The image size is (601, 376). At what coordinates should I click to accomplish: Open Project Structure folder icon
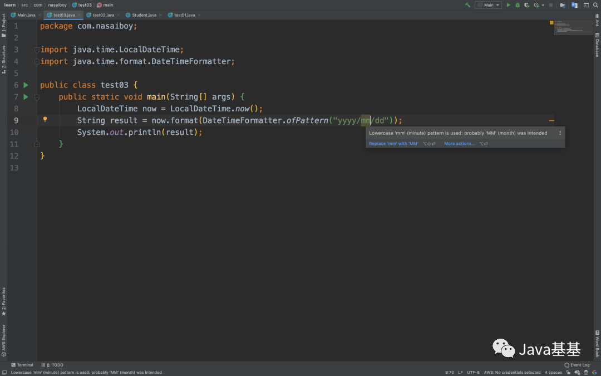coord(563,6)
